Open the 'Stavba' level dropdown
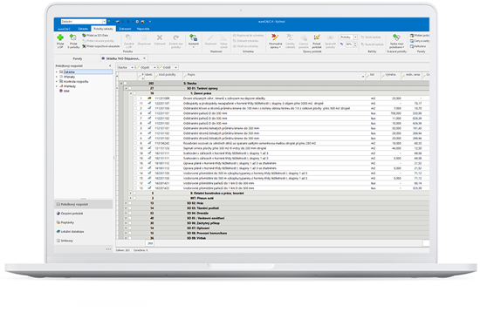The image size is (480, 333). tap(132, 68)
